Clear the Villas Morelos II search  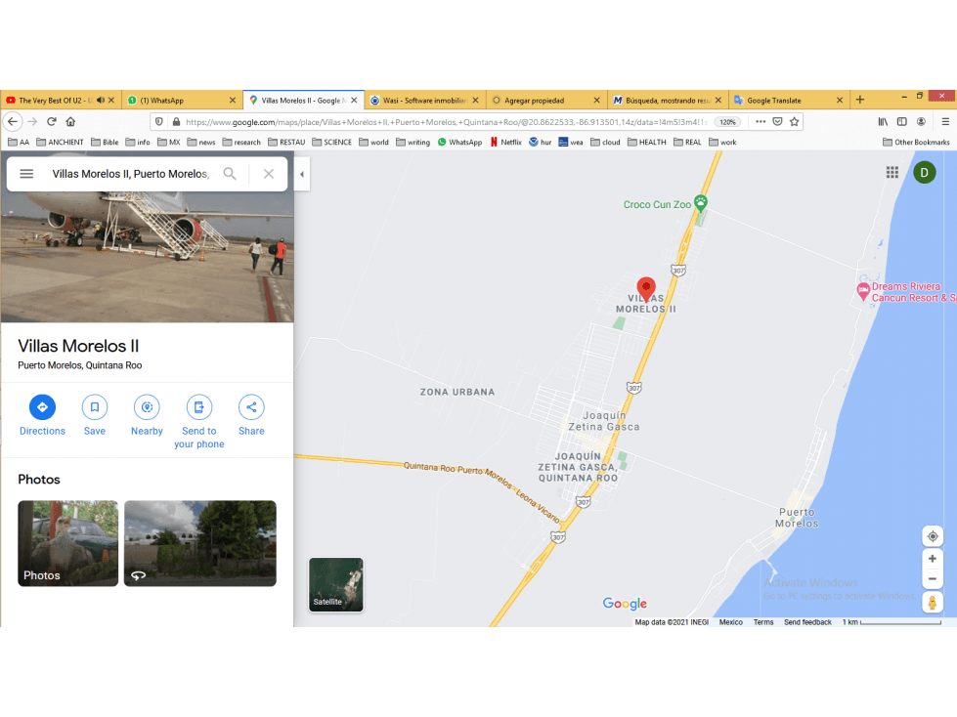click(269, 174)
